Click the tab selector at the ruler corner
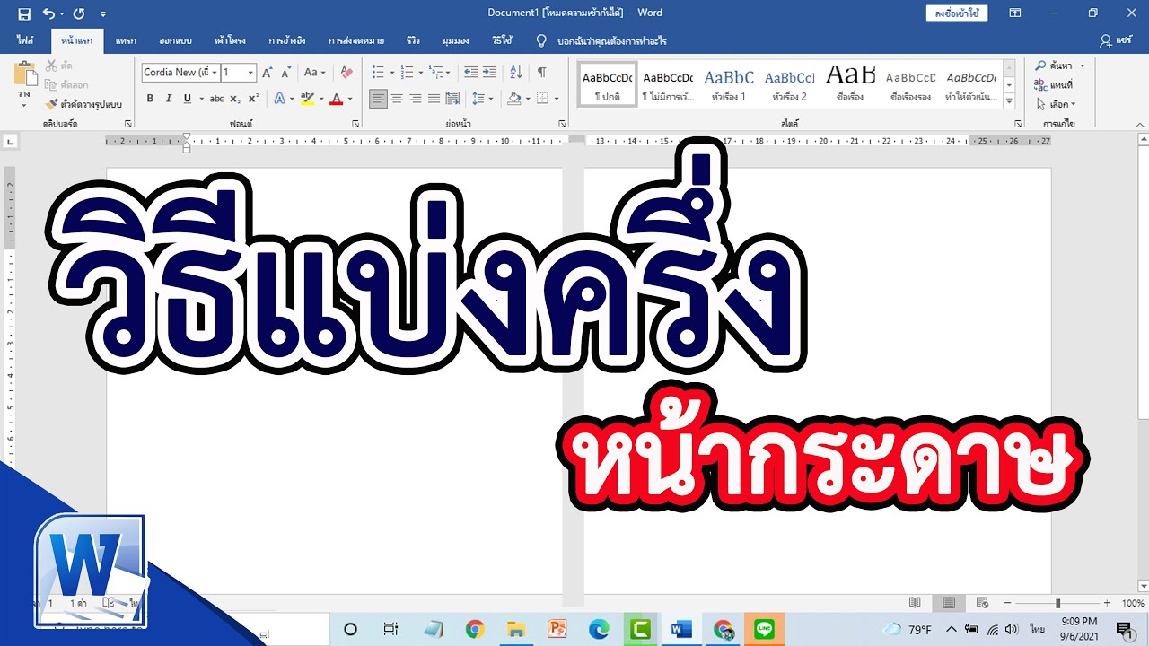Screen dimensions: 1149x646 [10, 141]
